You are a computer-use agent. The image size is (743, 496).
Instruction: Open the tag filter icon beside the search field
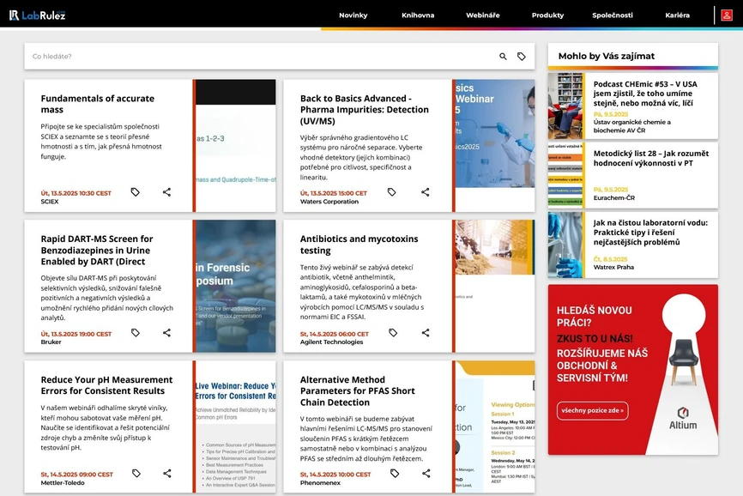(x=522, y=55)
